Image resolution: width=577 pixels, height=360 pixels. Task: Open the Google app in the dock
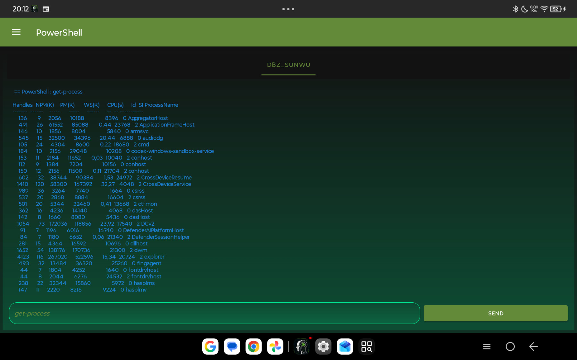click(210, 347)
